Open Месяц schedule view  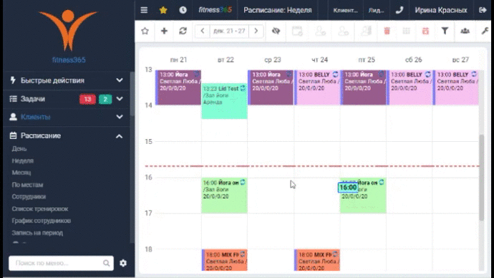[x=21, y=173]
